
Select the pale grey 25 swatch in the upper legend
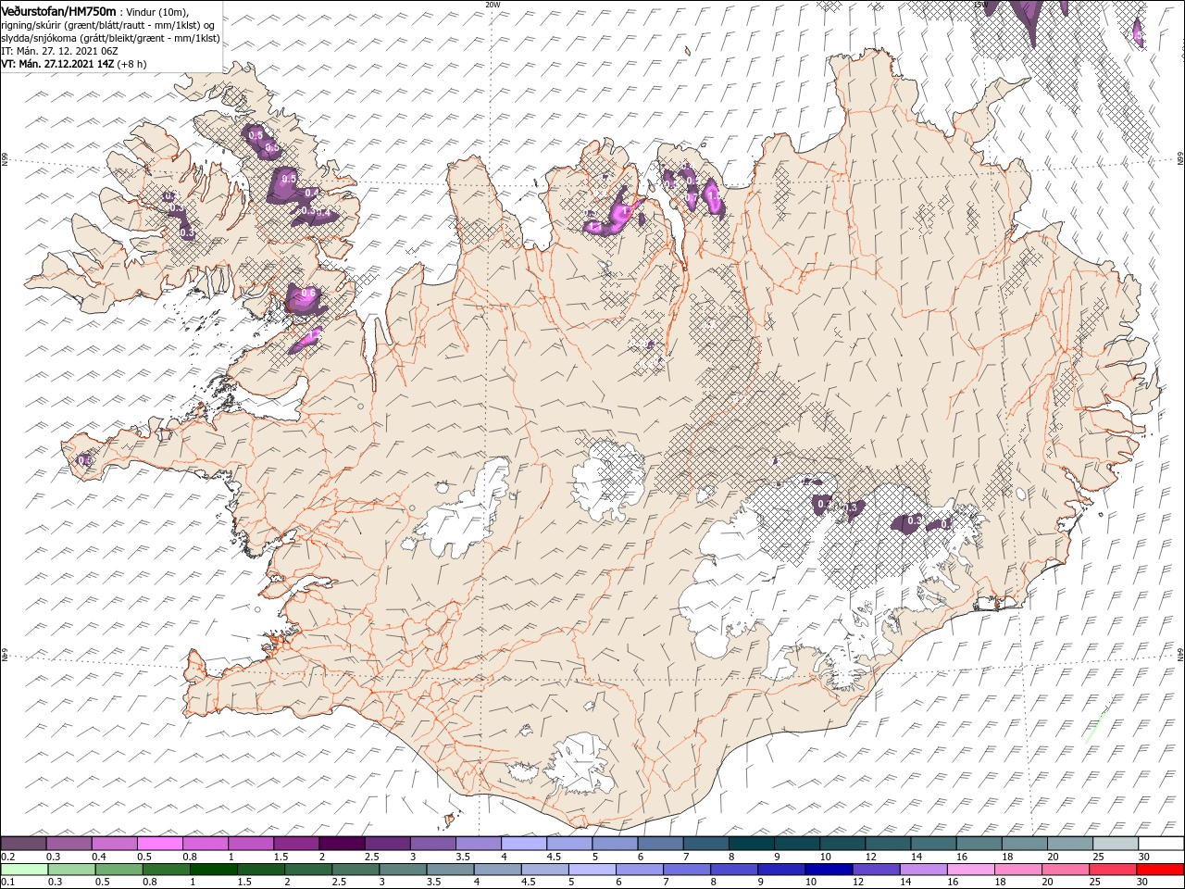tap(1115, 844)
